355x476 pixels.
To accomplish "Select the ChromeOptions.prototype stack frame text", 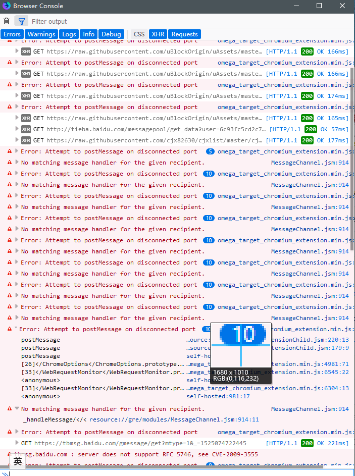I will 103,363.
